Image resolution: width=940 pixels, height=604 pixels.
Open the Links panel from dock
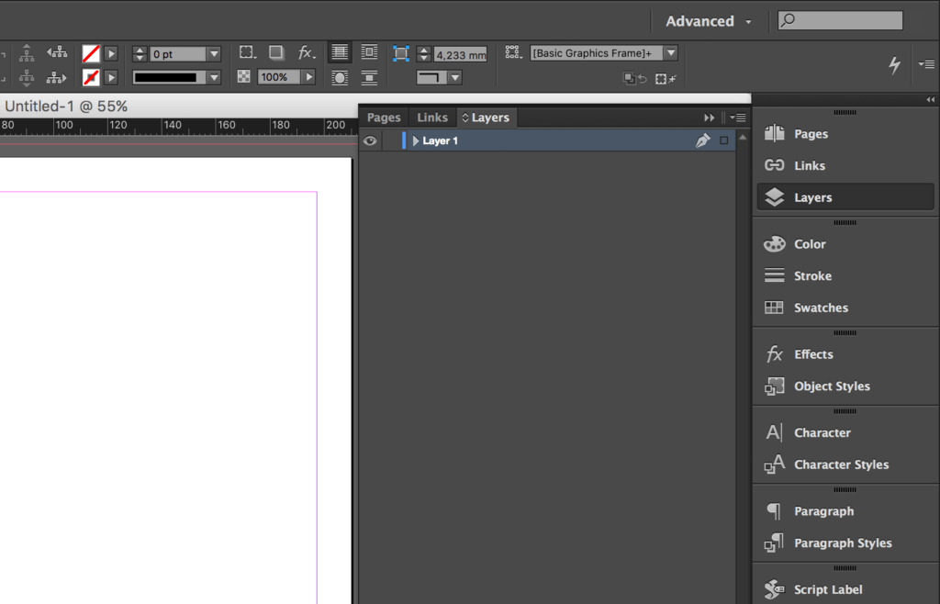[x=845, y=165]
